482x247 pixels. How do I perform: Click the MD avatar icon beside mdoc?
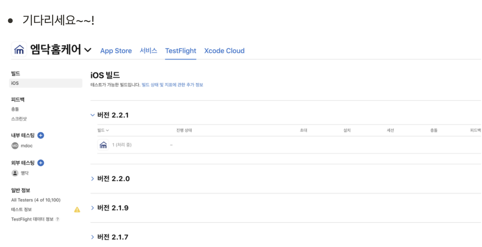pyautogui.click(x=15, y=146)
